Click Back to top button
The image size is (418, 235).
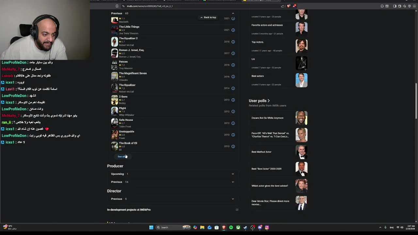(x=208, y=17)
